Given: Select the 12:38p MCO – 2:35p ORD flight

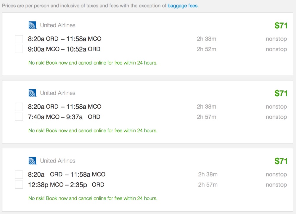Looking at the screenshot, I should pyautogui.click(x=66, y=185).
